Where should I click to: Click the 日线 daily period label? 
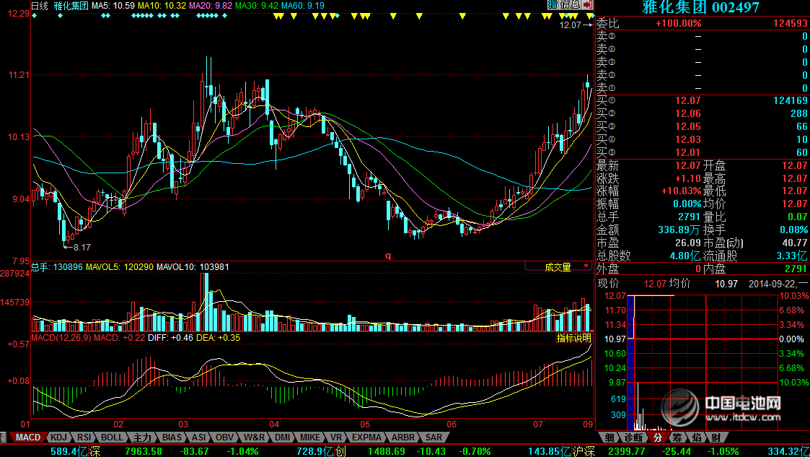[40, 5]
